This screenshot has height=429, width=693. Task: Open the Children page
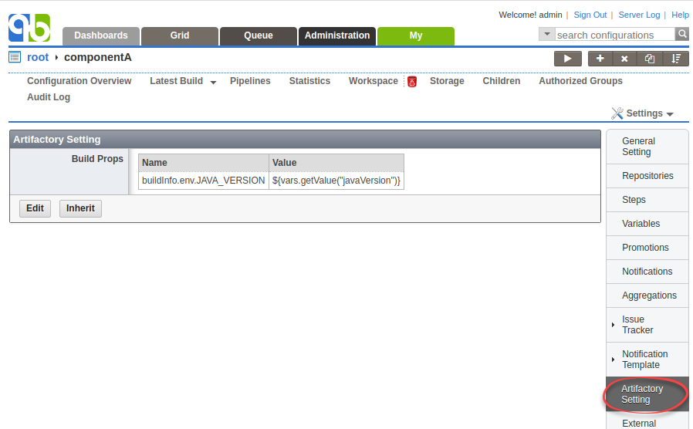click(501, 81)
